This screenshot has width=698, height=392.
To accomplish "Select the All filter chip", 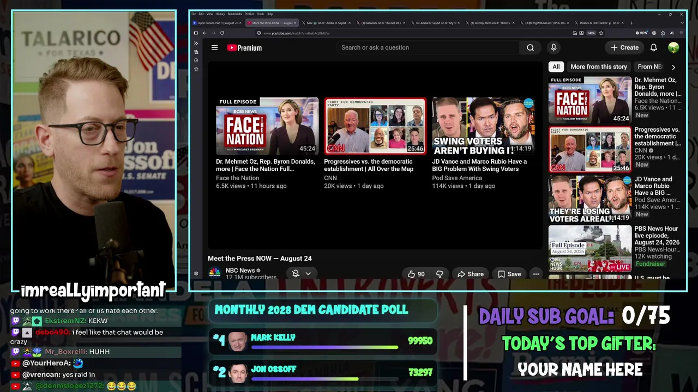I will (556, 67).
